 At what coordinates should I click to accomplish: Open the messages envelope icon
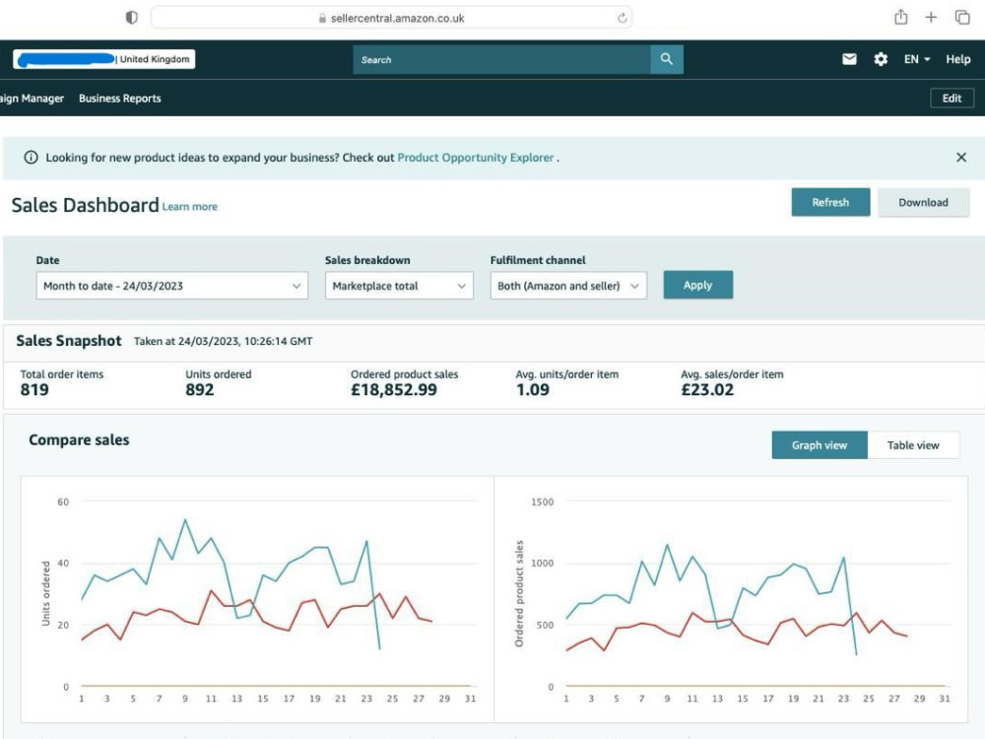point(849,59)
